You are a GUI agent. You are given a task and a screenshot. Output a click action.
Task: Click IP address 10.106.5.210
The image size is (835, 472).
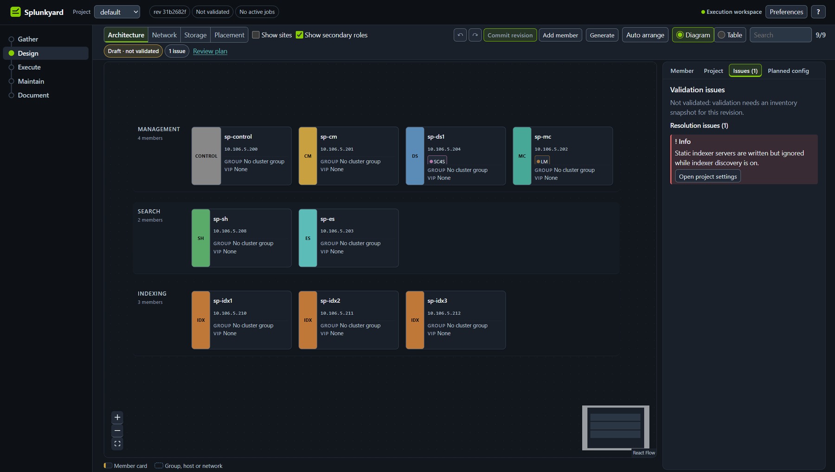230,313
